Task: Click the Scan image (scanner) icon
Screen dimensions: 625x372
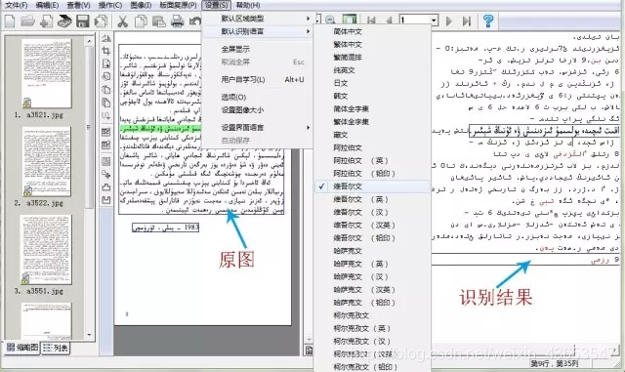Action: coord(64,21)
